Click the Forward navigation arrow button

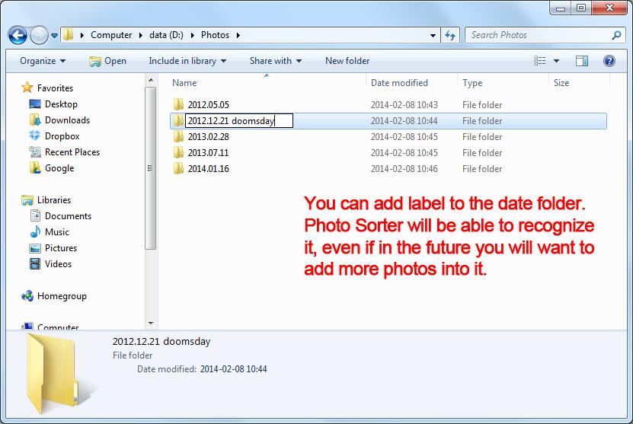pos(39,36)
